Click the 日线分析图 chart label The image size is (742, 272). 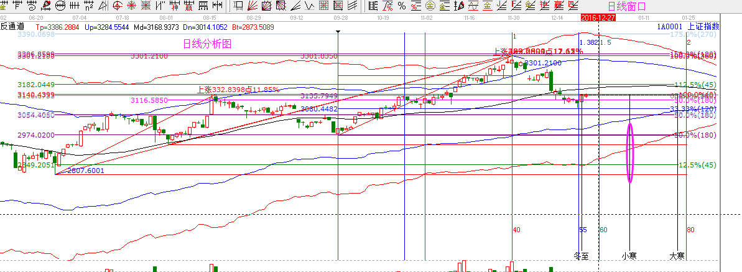tap(207, 44)
